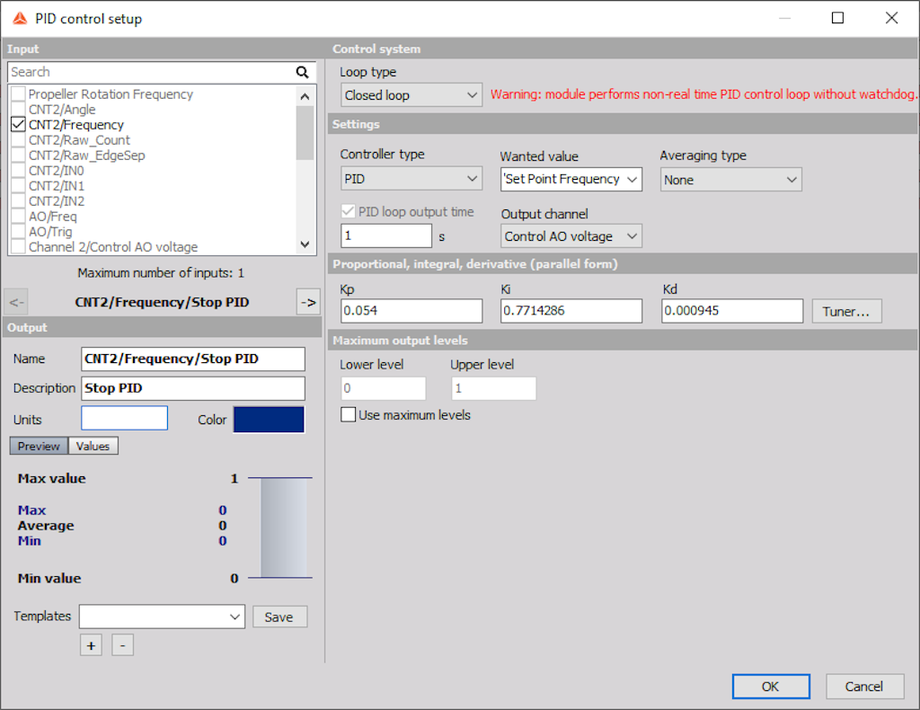Screen dimensions: 920x710
Task: Click the 'Max value' label in preview
Action: pos(51,479)
